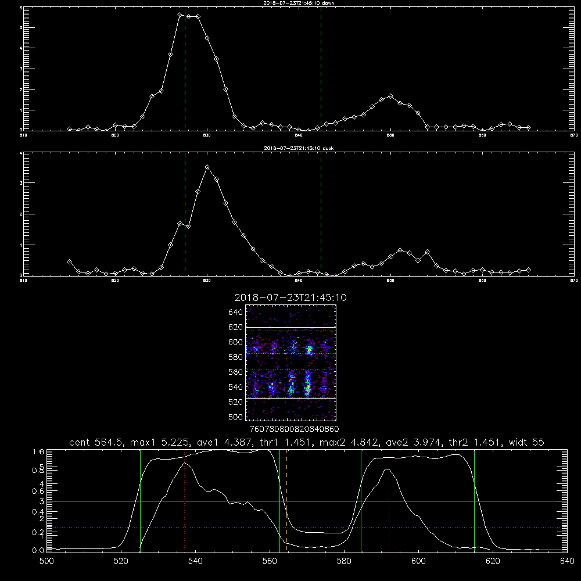Click the 'ave1 4.387' value in the stats line
Image resolution: width=581 pixels, height=581 pixels.
coord(225,442)
